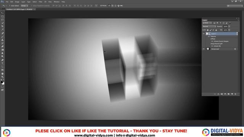Select the Healing Brush tool
Image resolution: width=244 pixels, height=137 pixels.
point(2,33)
